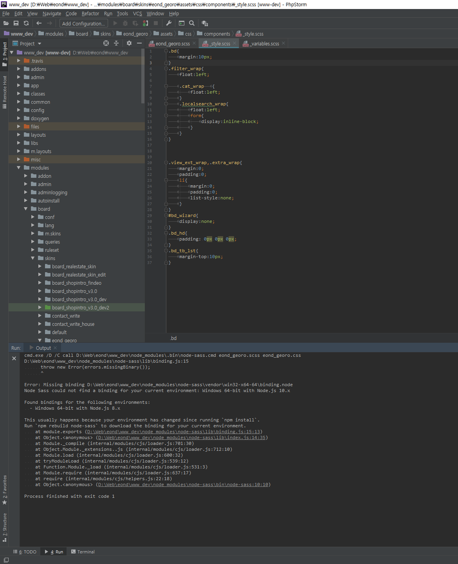Viewport: 458px width, 564px height.
Task: Open the Refactor menu
Action: pos(90,13)
